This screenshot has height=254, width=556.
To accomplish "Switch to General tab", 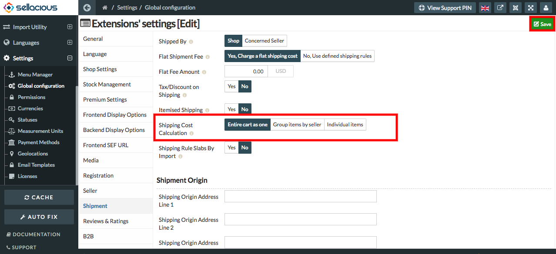I will click(x=116, y=39).
